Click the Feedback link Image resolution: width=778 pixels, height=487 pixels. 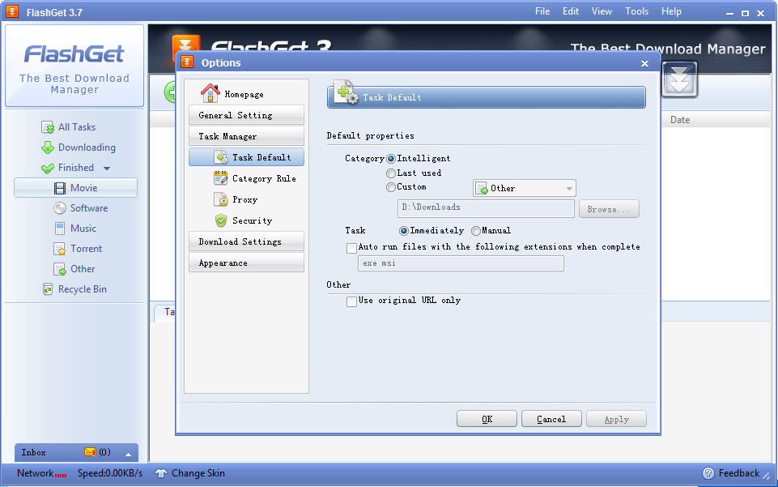tap(739, 473)
